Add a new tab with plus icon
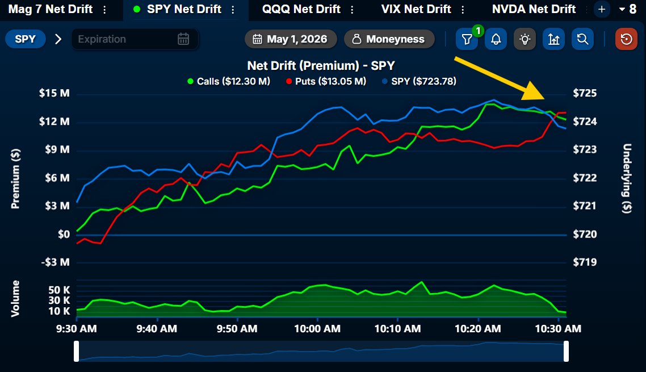The height and width of the screenshot is (372, 646). [602, 9]
